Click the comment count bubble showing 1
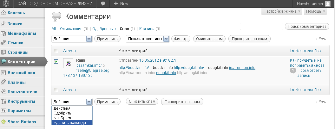The image size is (335, 129). pos(293,71)
